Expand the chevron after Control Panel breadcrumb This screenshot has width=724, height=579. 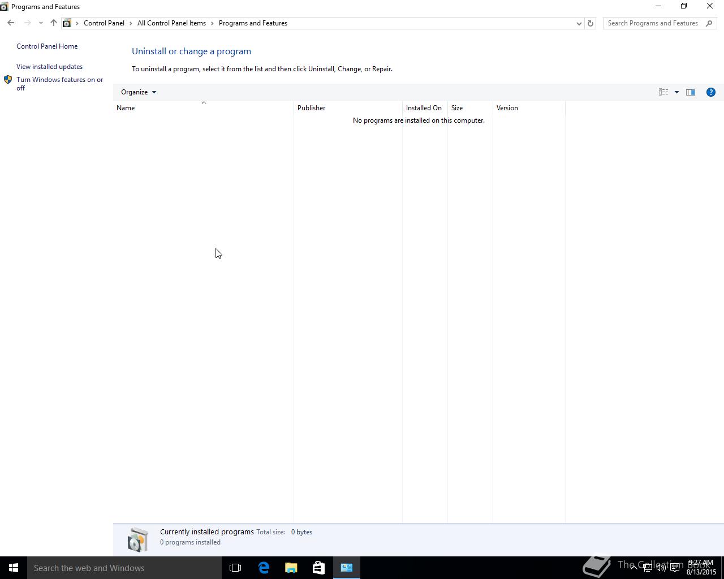pyautogui.click(x=131, y=23)
